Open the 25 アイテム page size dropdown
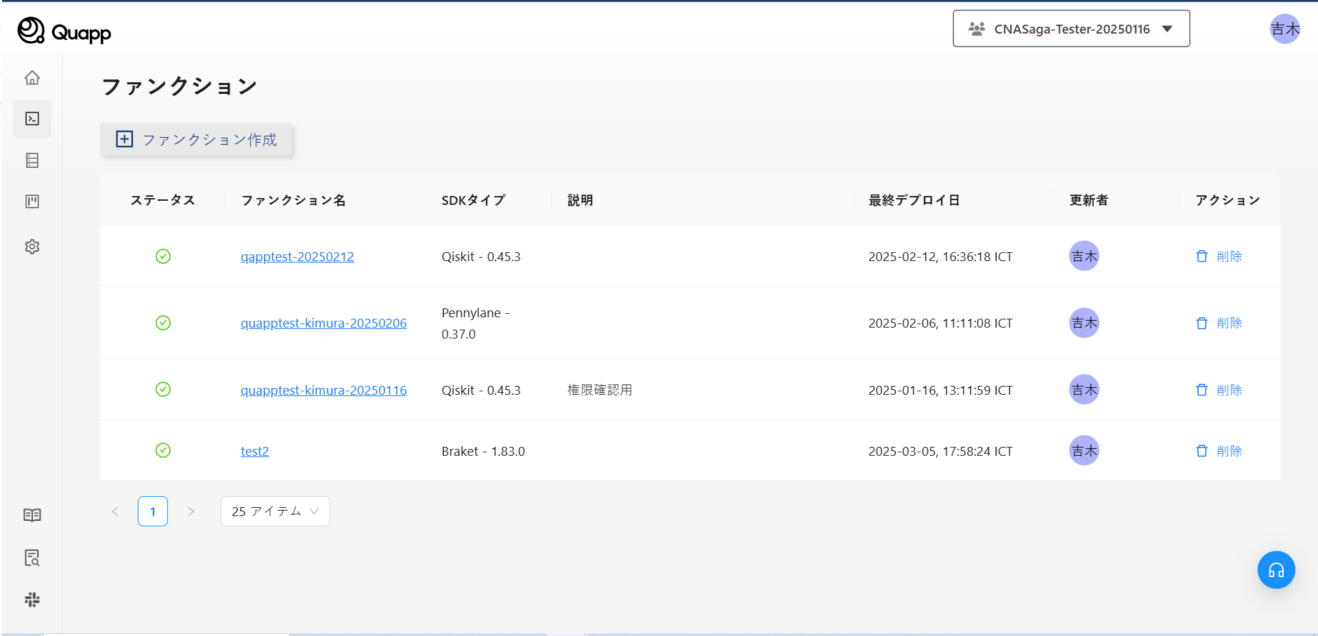1318x636 pixels. tap(275, 511)
